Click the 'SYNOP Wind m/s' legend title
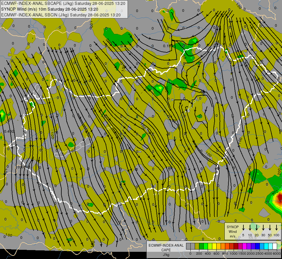282x259 pixels. click(x=232, y=231)
